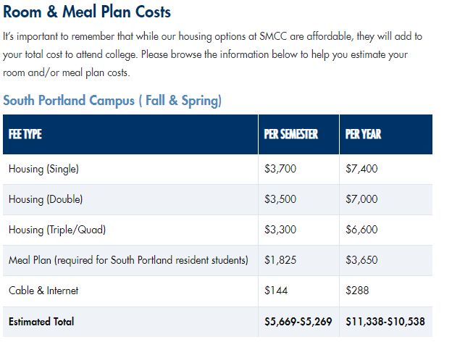Click the $1,825 meal plan semester cost
The width and height of the screenshot is (452, 342).
pyautogui.click(x=280, y=260)
